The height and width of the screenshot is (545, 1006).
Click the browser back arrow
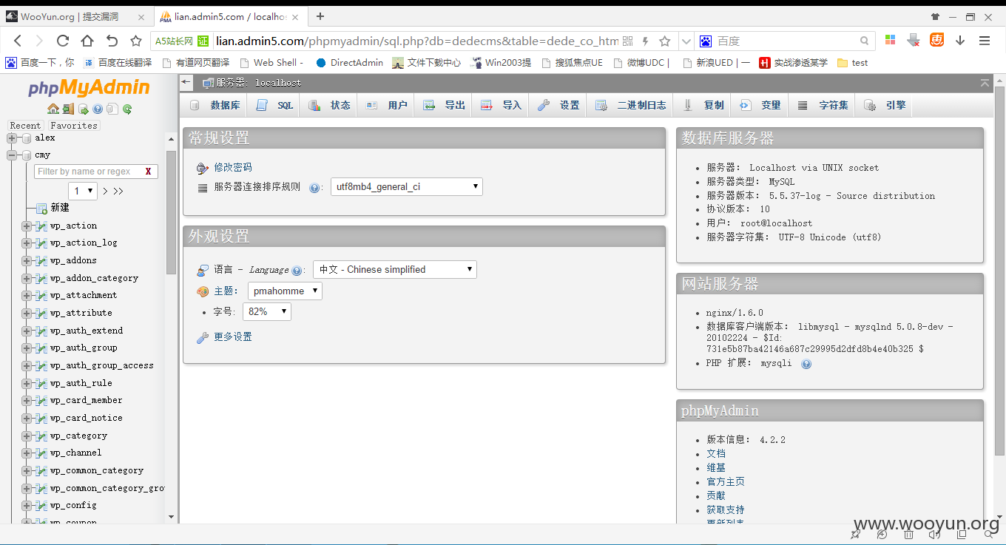click(18, 41)
